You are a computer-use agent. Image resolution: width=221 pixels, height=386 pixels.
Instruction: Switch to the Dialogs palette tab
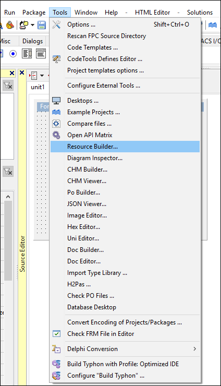pyautogui.click(x=32, y=41)
